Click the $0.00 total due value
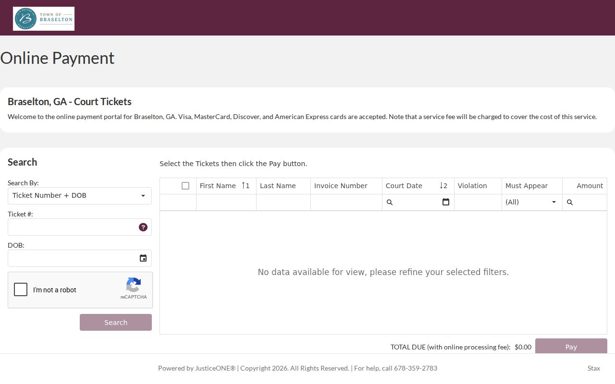This screenshot has height=384, width=615. (523, 347)
